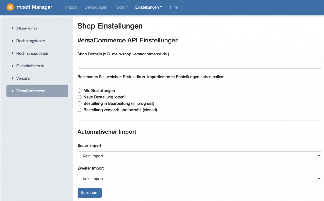
Task: Open the Hilfe page
Action: [x=174, y=7]
